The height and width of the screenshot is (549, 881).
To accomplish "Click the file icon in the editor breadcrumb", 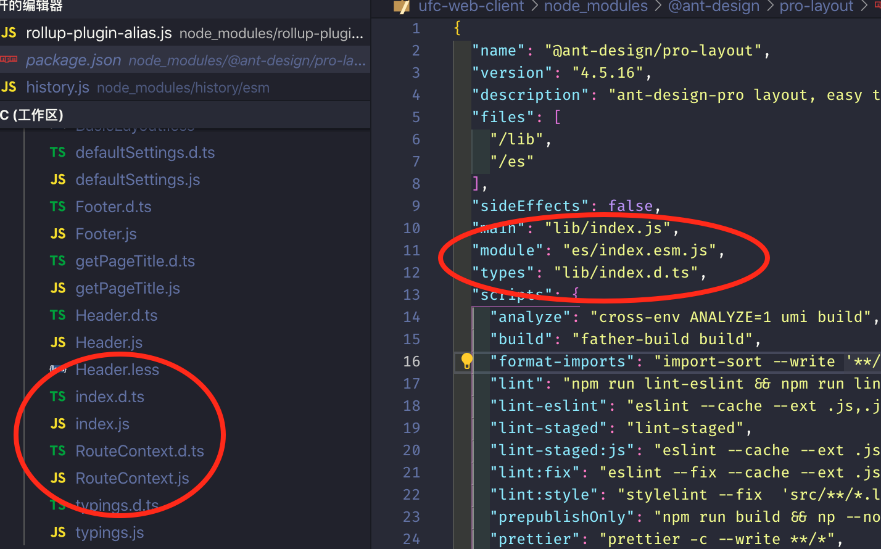I will click(x=402, y=7).
